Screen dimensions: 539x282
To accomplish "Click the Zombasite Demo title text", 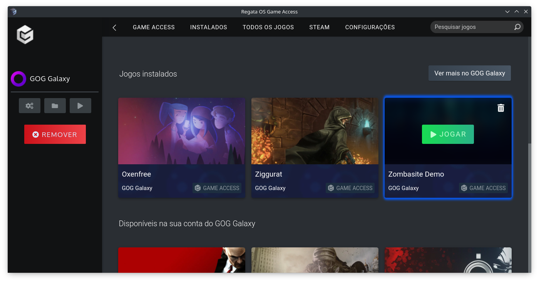I will click(416, 174).
